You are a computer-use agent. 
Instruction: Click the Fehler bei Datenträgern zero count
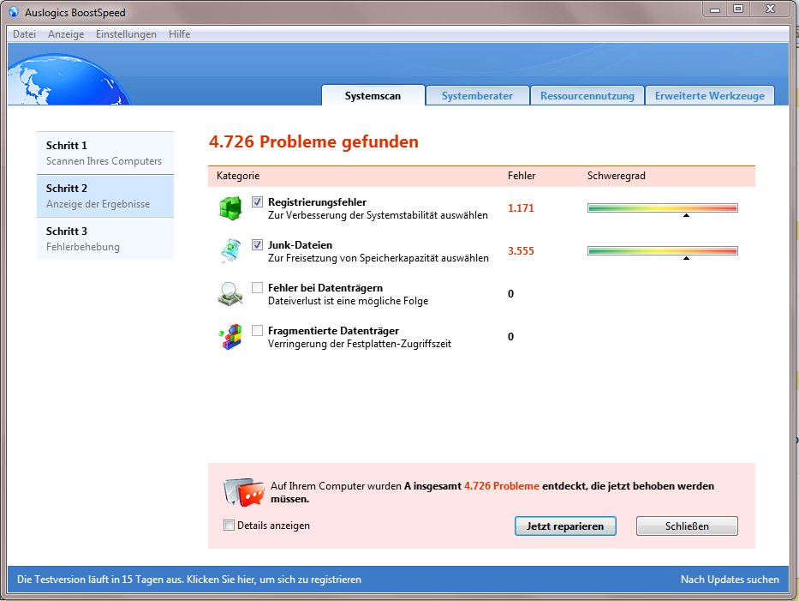pyautogui.click(x=510, y=294)
